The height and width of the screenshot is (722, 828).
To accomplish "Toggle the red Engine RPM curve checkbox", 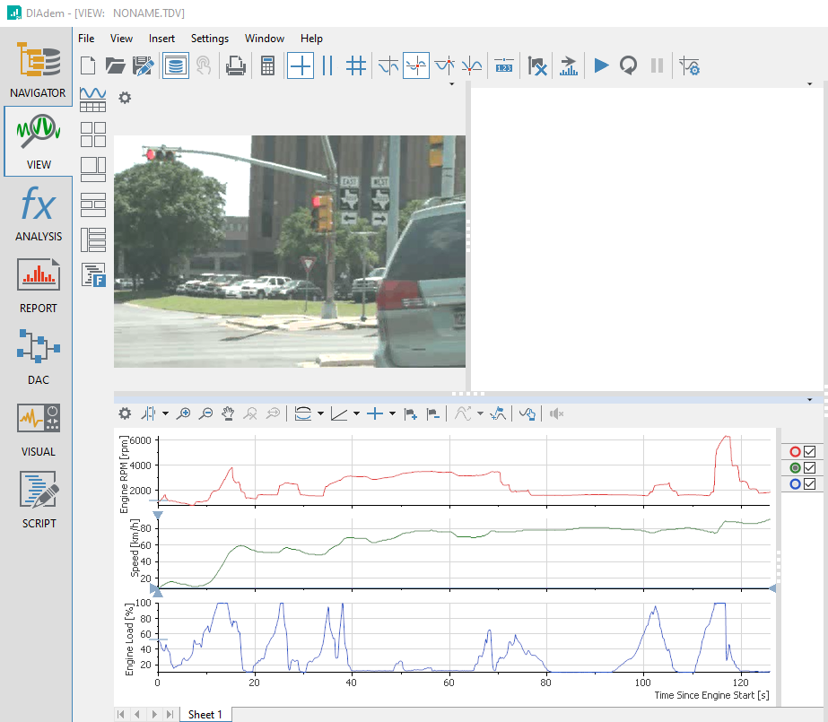I will pyautogui.click(x=809, y=452).
